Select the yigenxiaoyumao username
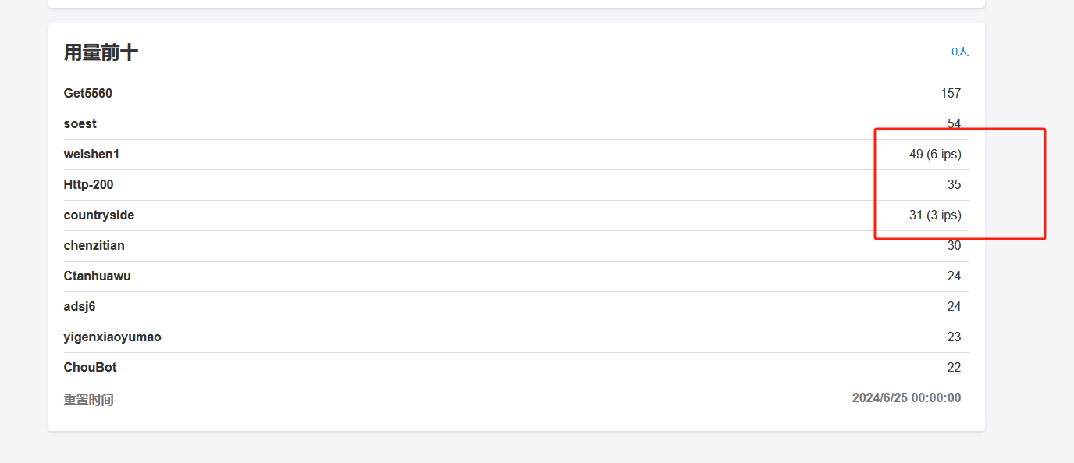This screenshot has height=463, width=1074. [x=112, y=337]
